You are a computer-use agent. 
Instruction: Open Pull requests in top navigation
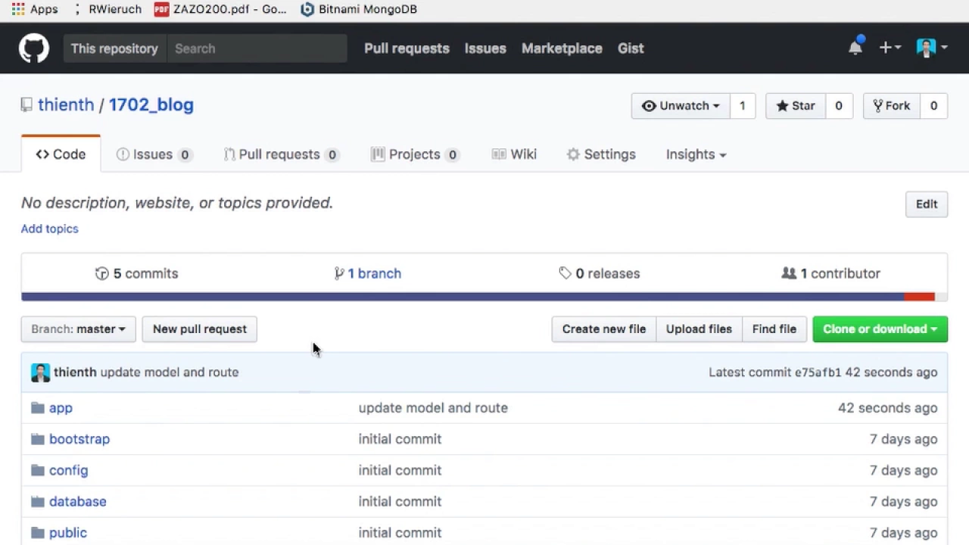click(407, 48)
